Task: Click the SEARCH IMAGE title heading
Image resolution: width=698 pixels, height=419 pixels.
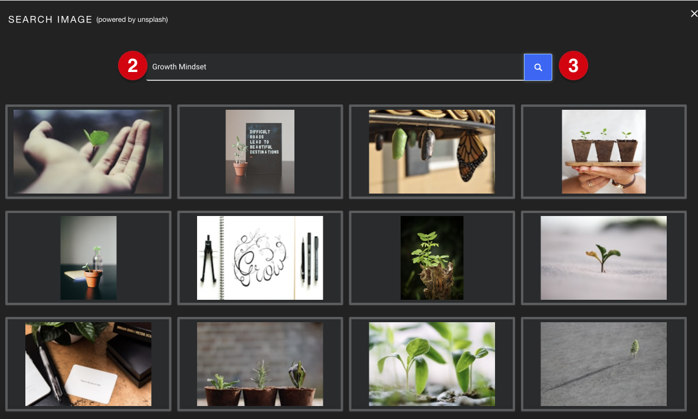Action: pos(50,18)
